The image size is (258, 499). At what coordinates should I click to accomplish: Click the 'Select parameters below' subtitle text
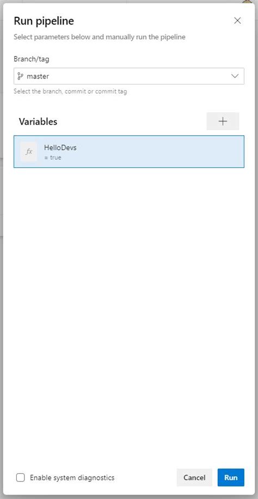(x=100, y=37)
